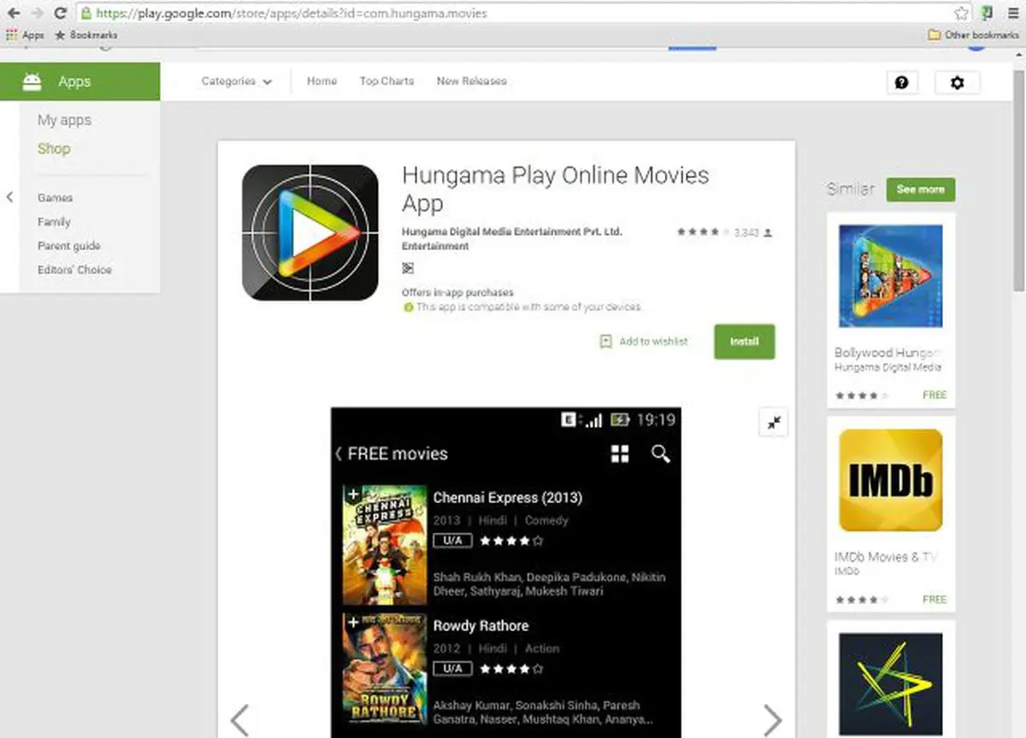Collapse the screenshot viewer with the shrink icon

(773, 422)
